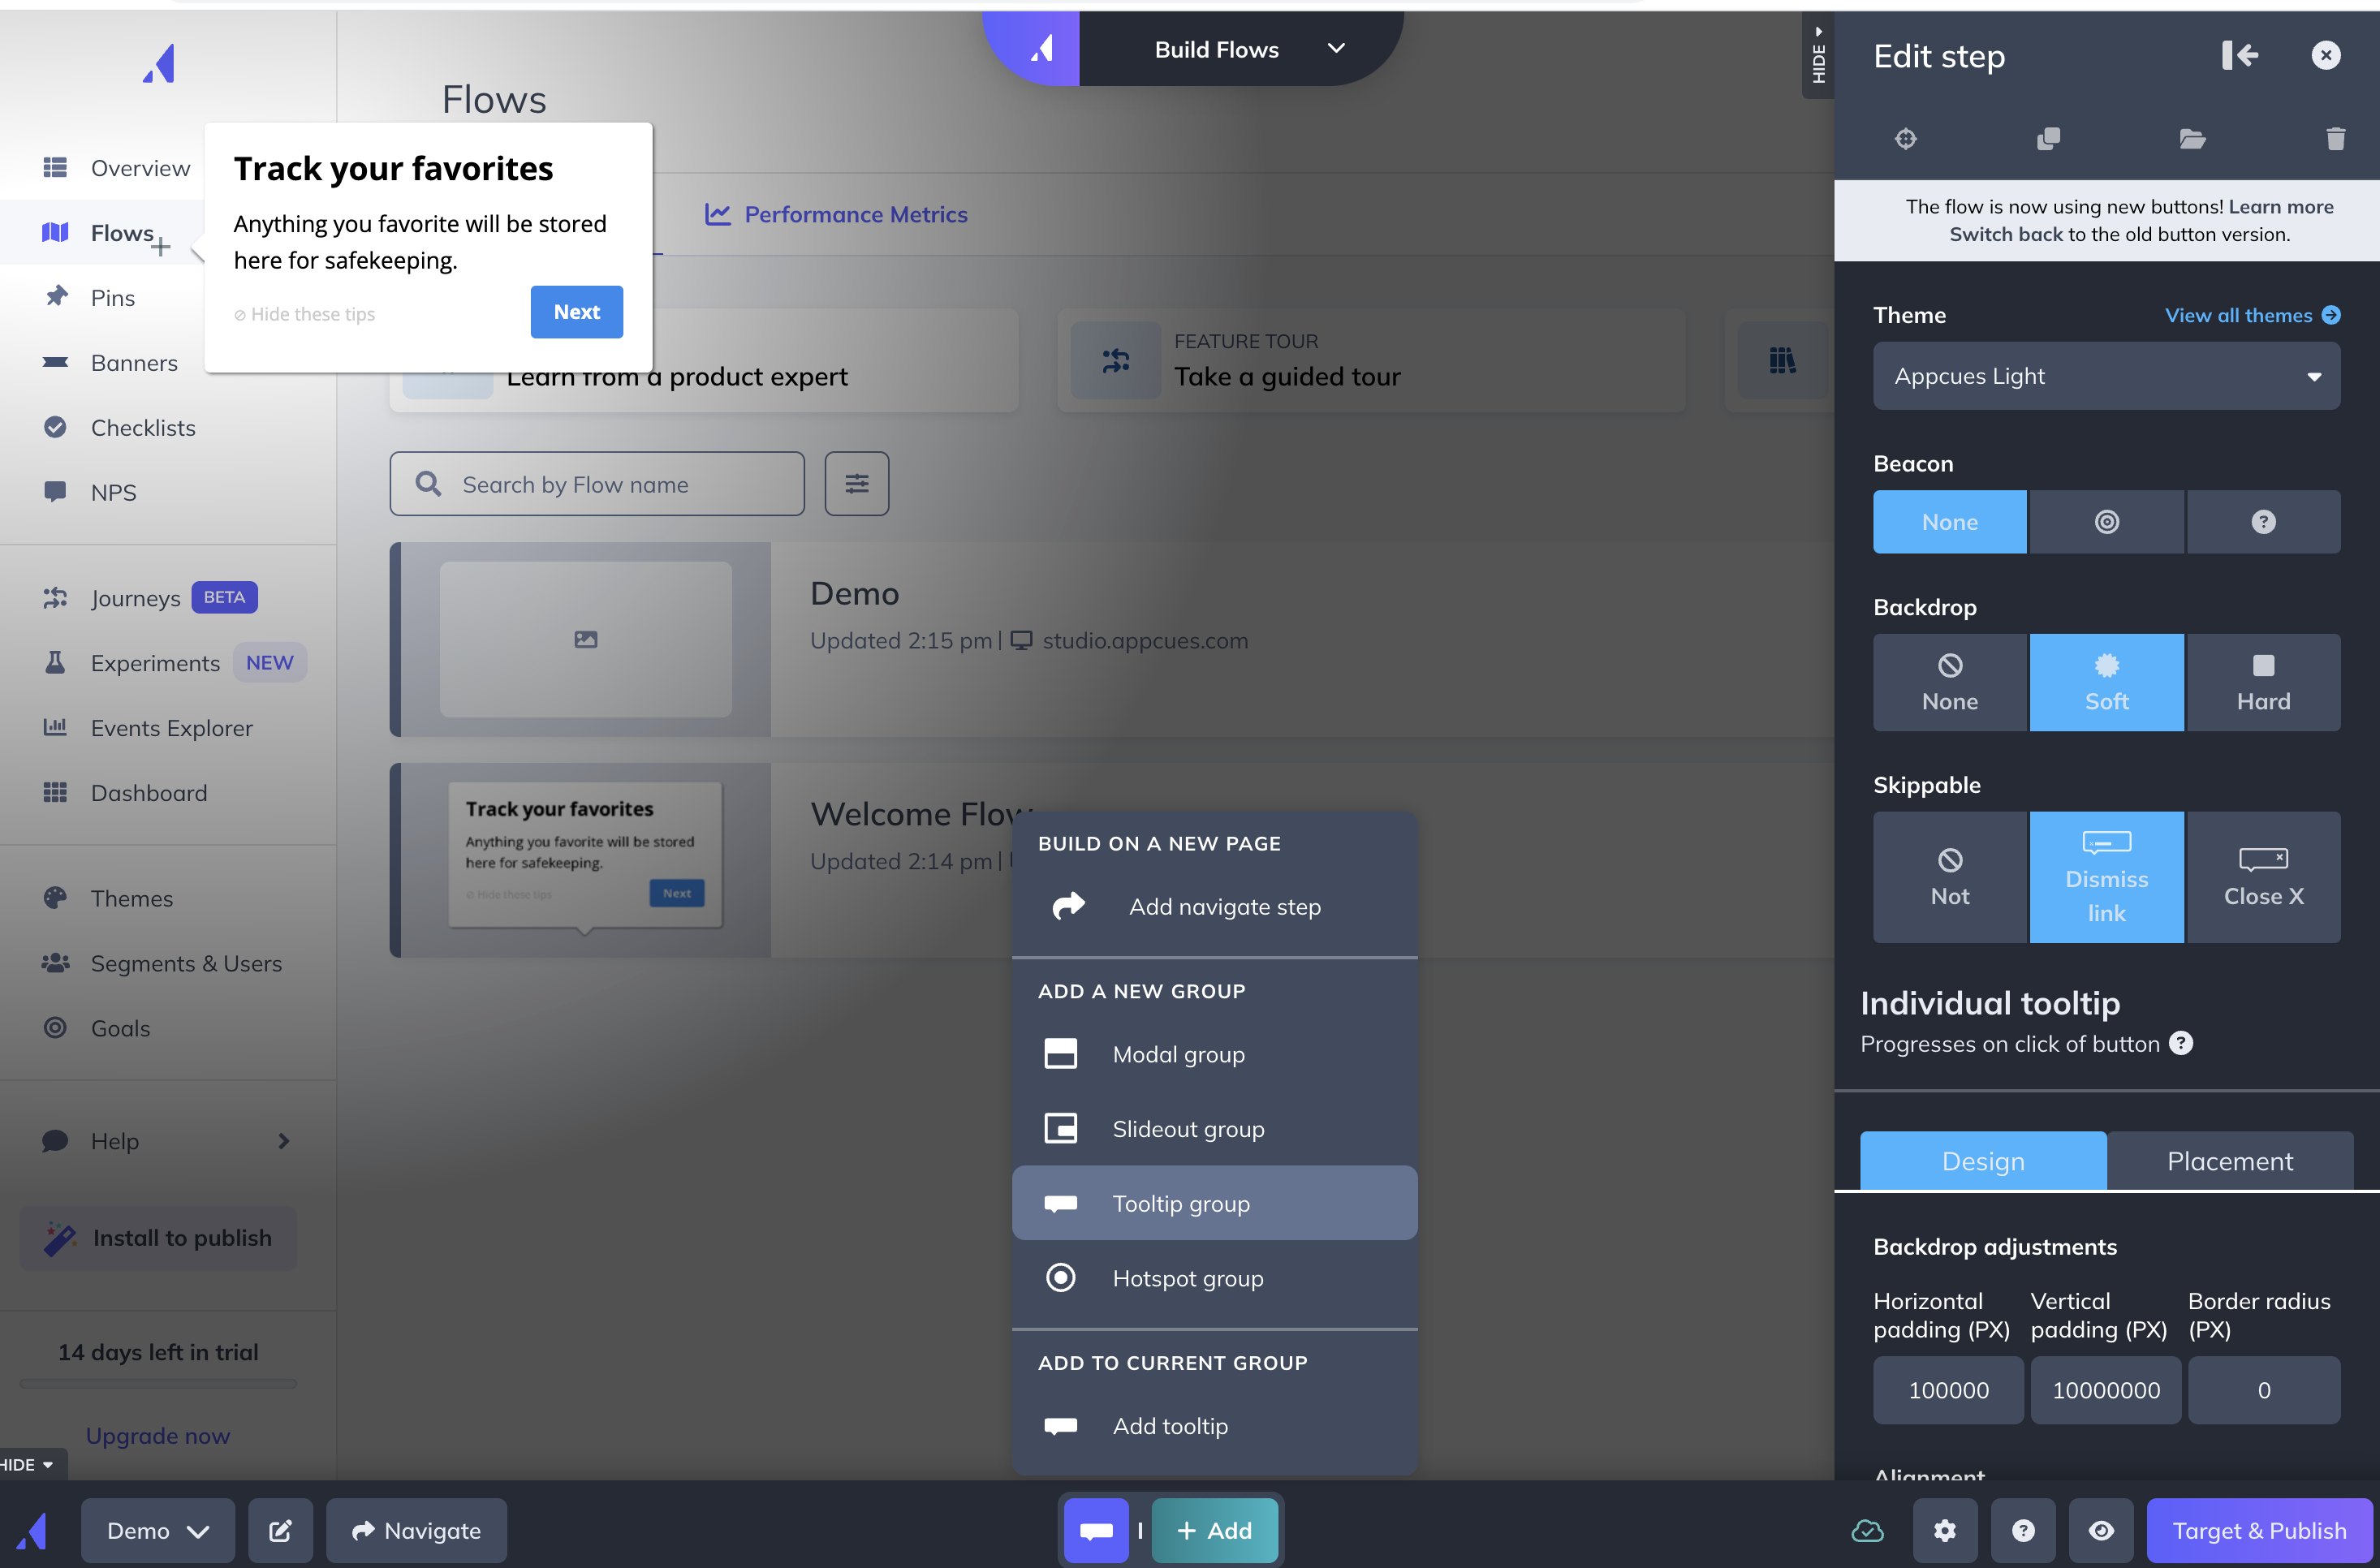Screen dimensions: 2380x1568
Task: Open the Appcues Light theme dropdown
Action: click(2107, 376)
